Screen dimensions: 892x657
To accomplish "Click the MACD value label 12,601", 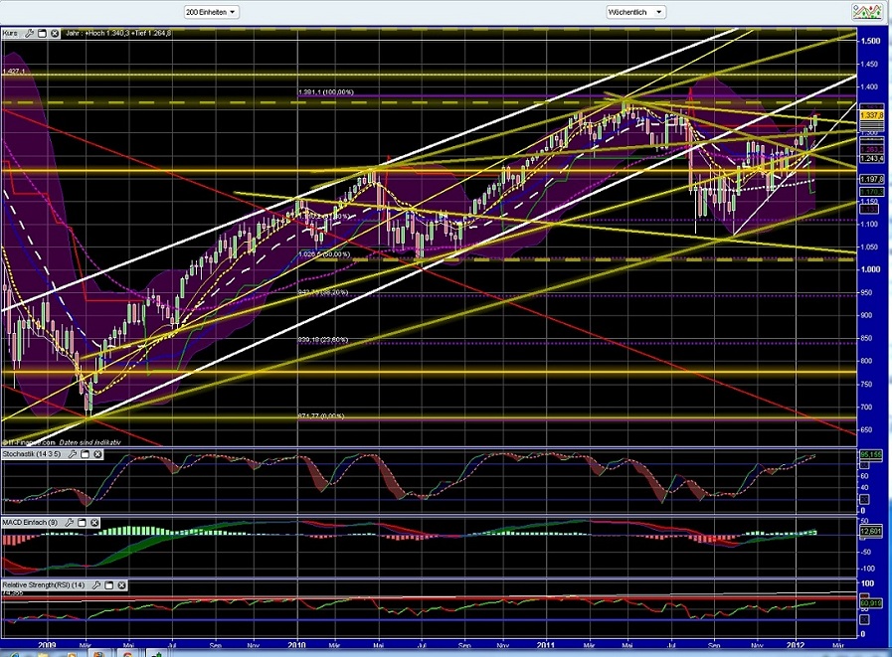I will tap(870, 532).
